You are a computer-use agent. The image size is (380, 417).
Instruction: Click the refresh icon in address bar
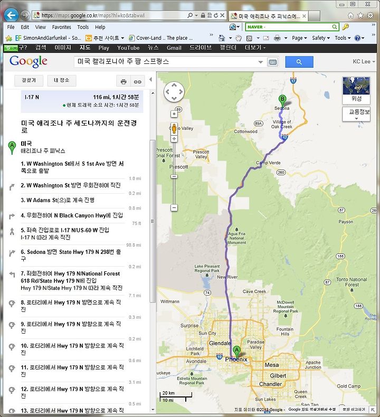[x=216, y=15]
